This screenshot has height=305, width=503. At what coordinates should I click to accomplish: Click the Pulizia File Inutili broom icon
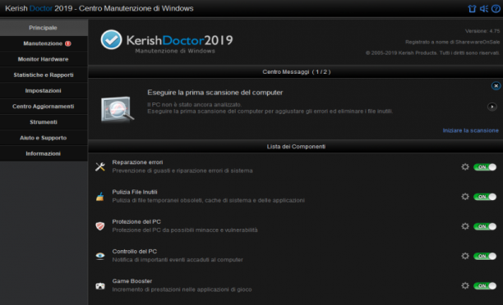point(100,197)
